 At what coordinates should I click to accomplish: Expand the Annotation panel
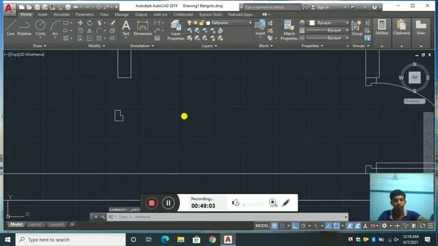(142, 46)
